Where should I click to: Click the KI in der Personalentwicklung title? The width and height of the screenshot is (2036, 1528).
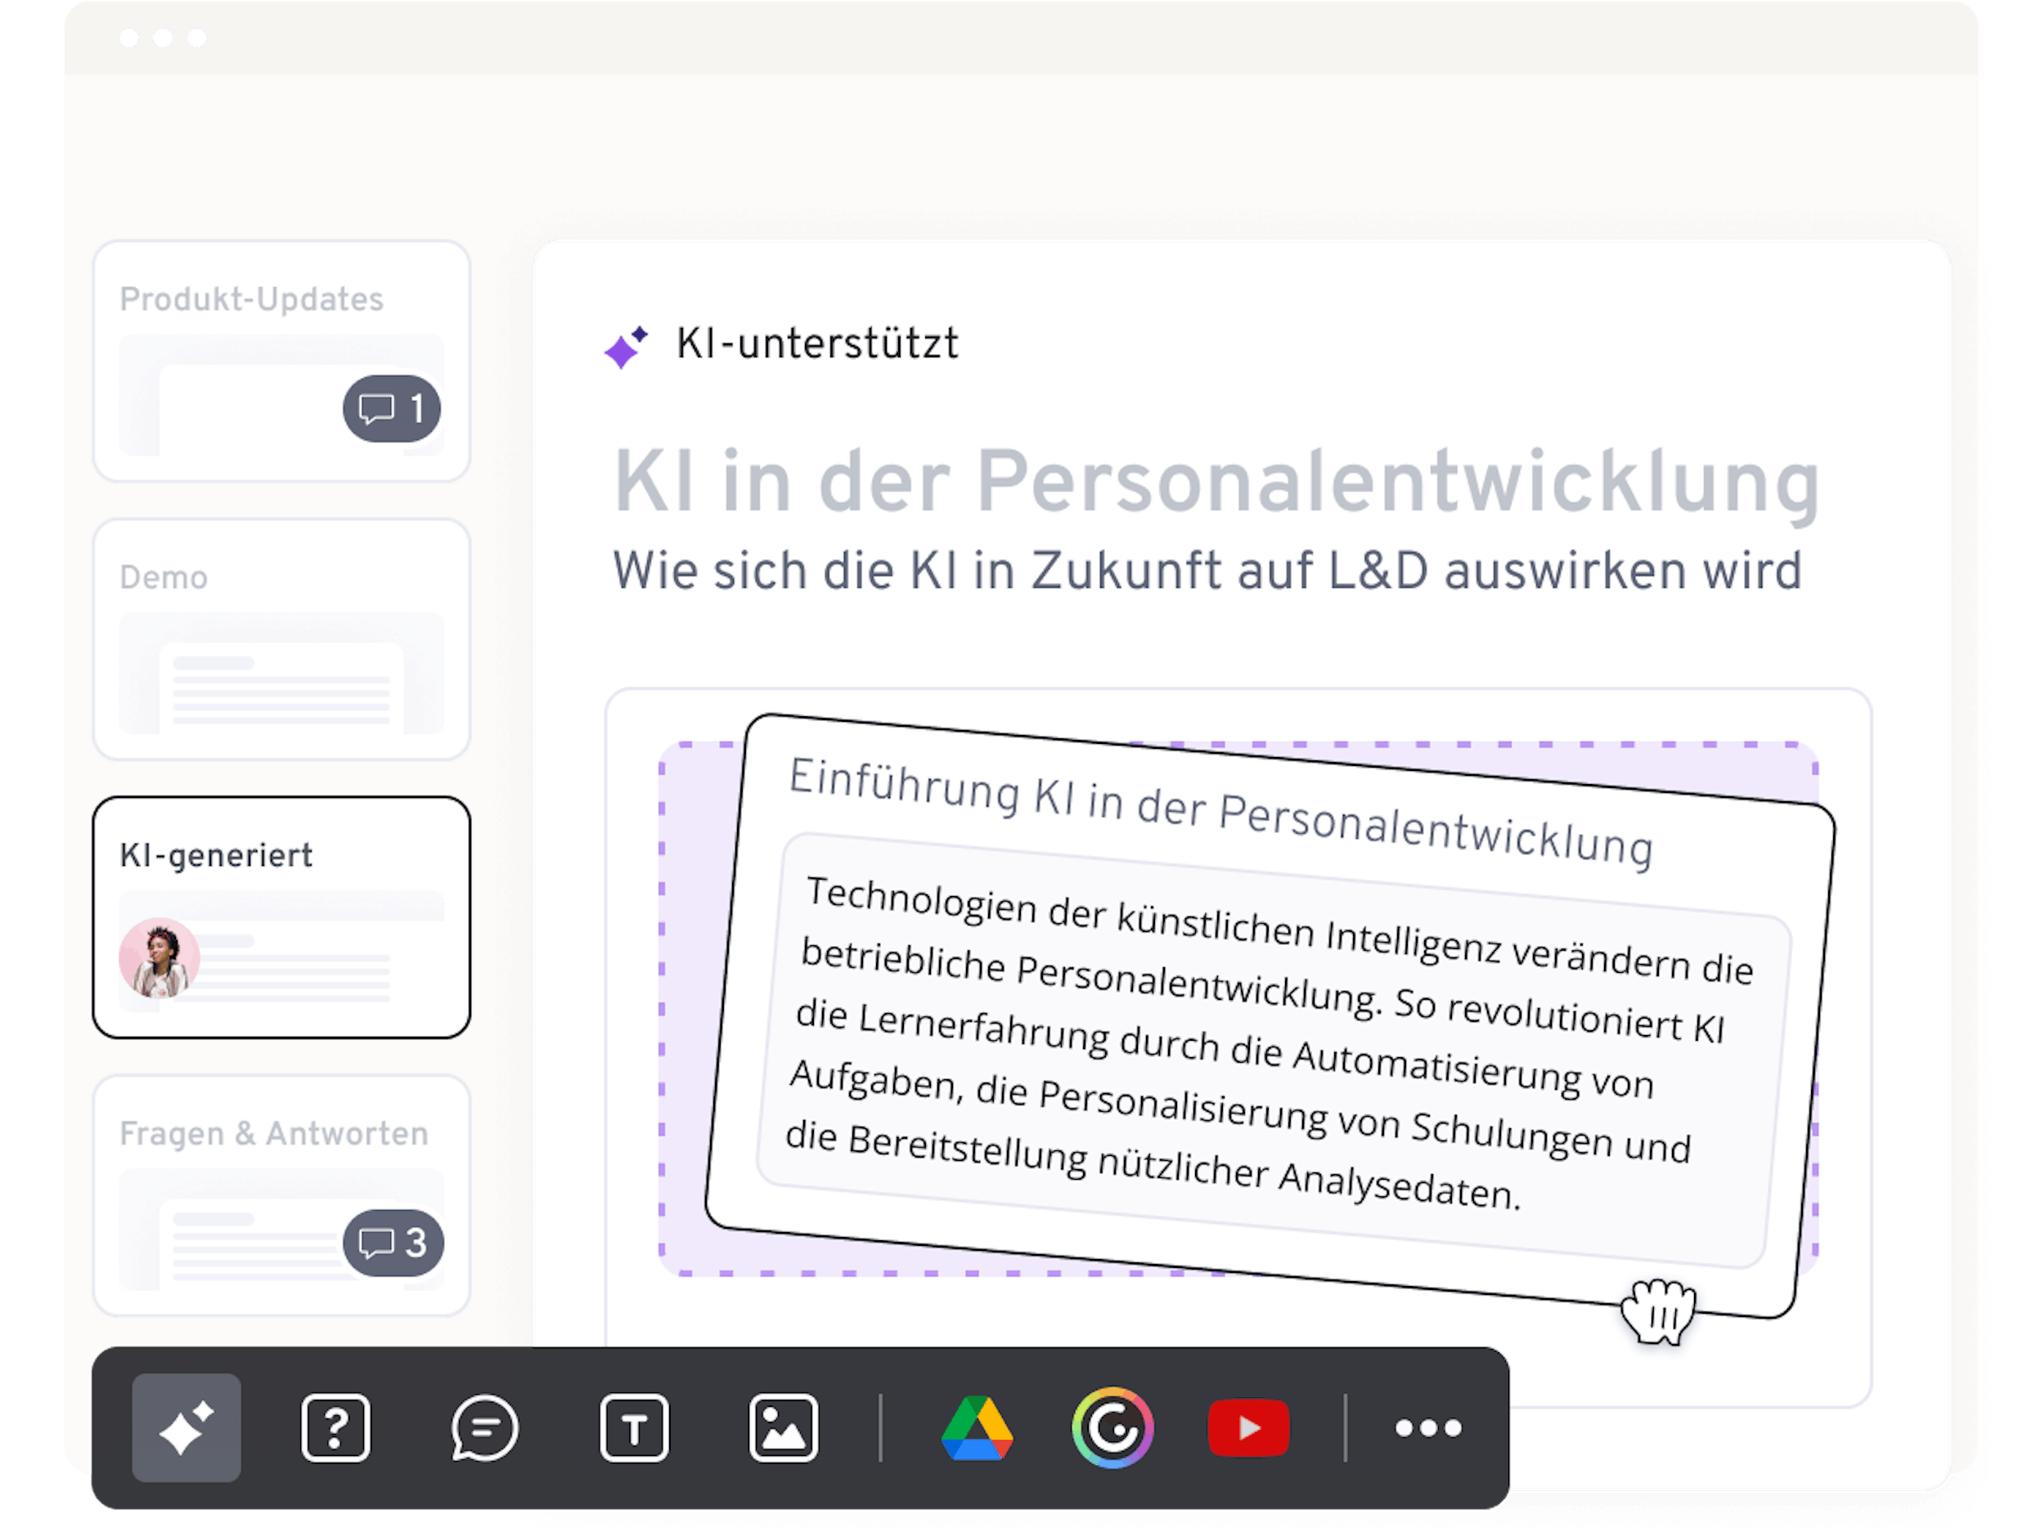(1217, 481)
